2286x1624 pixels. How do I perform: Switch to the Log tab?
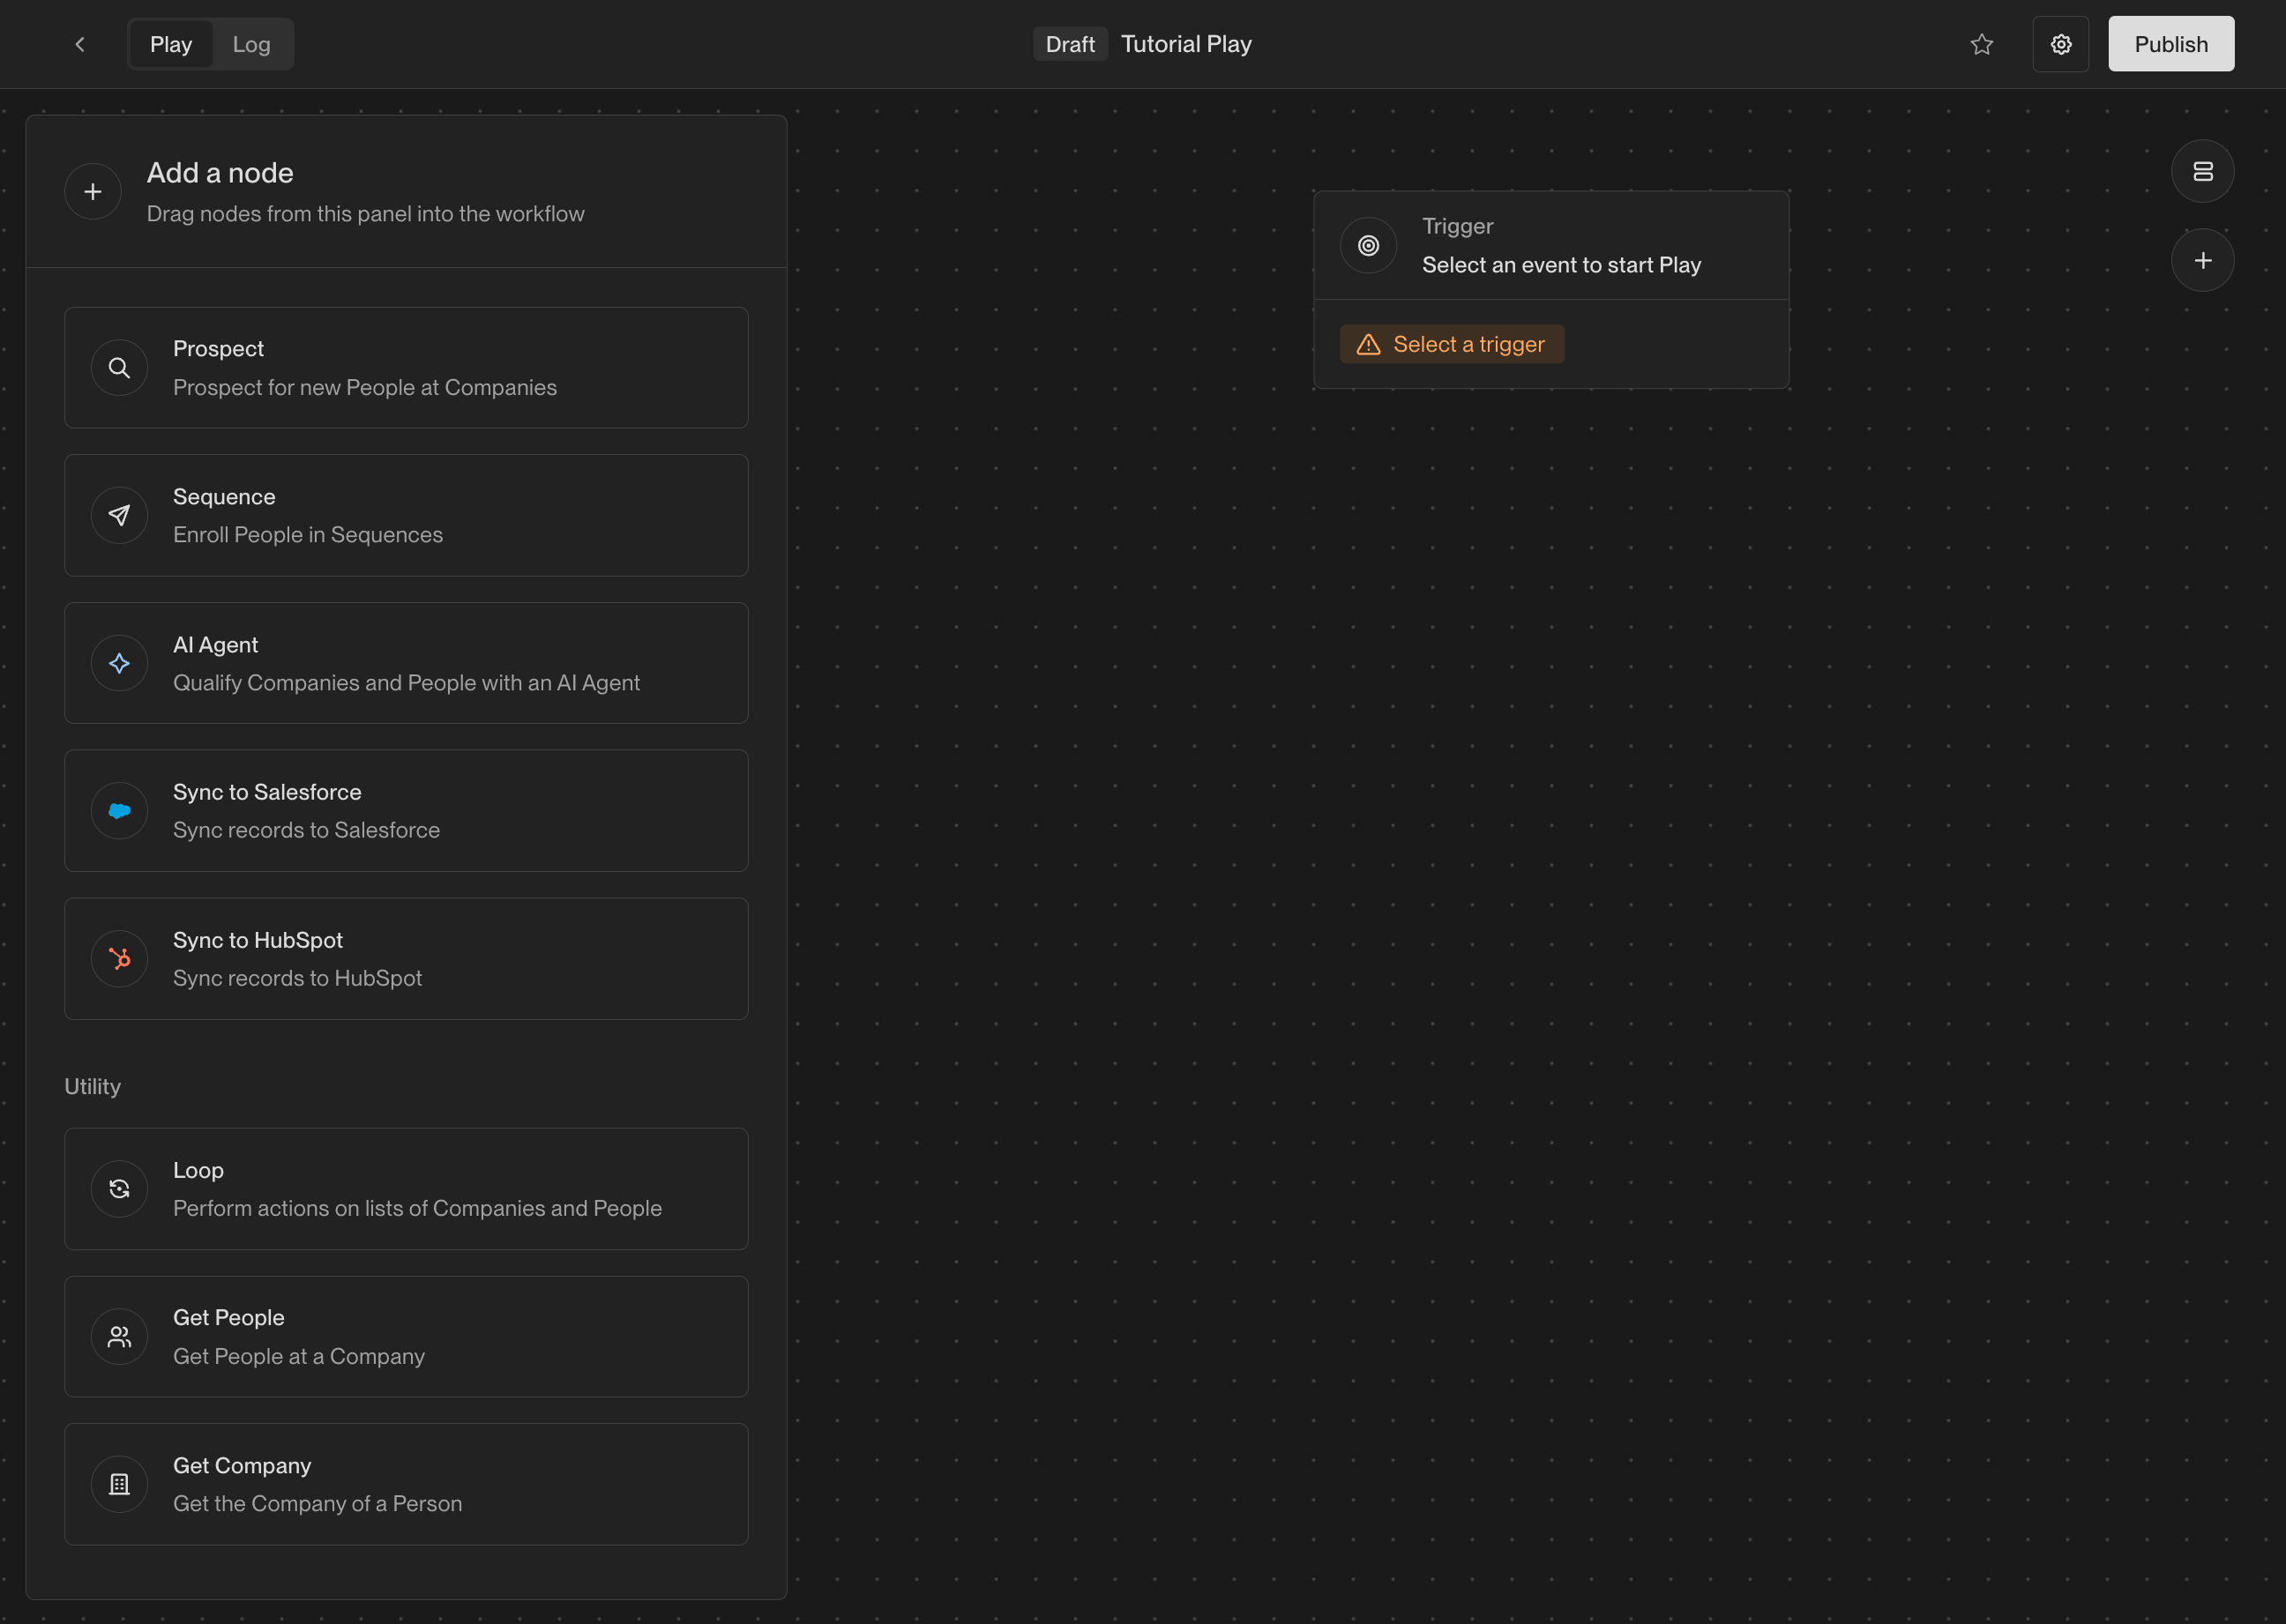pyautogui.click(x=251, y=44)
